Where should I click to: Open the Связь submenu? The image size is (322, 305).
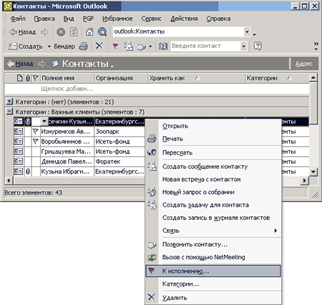point(213,231)
